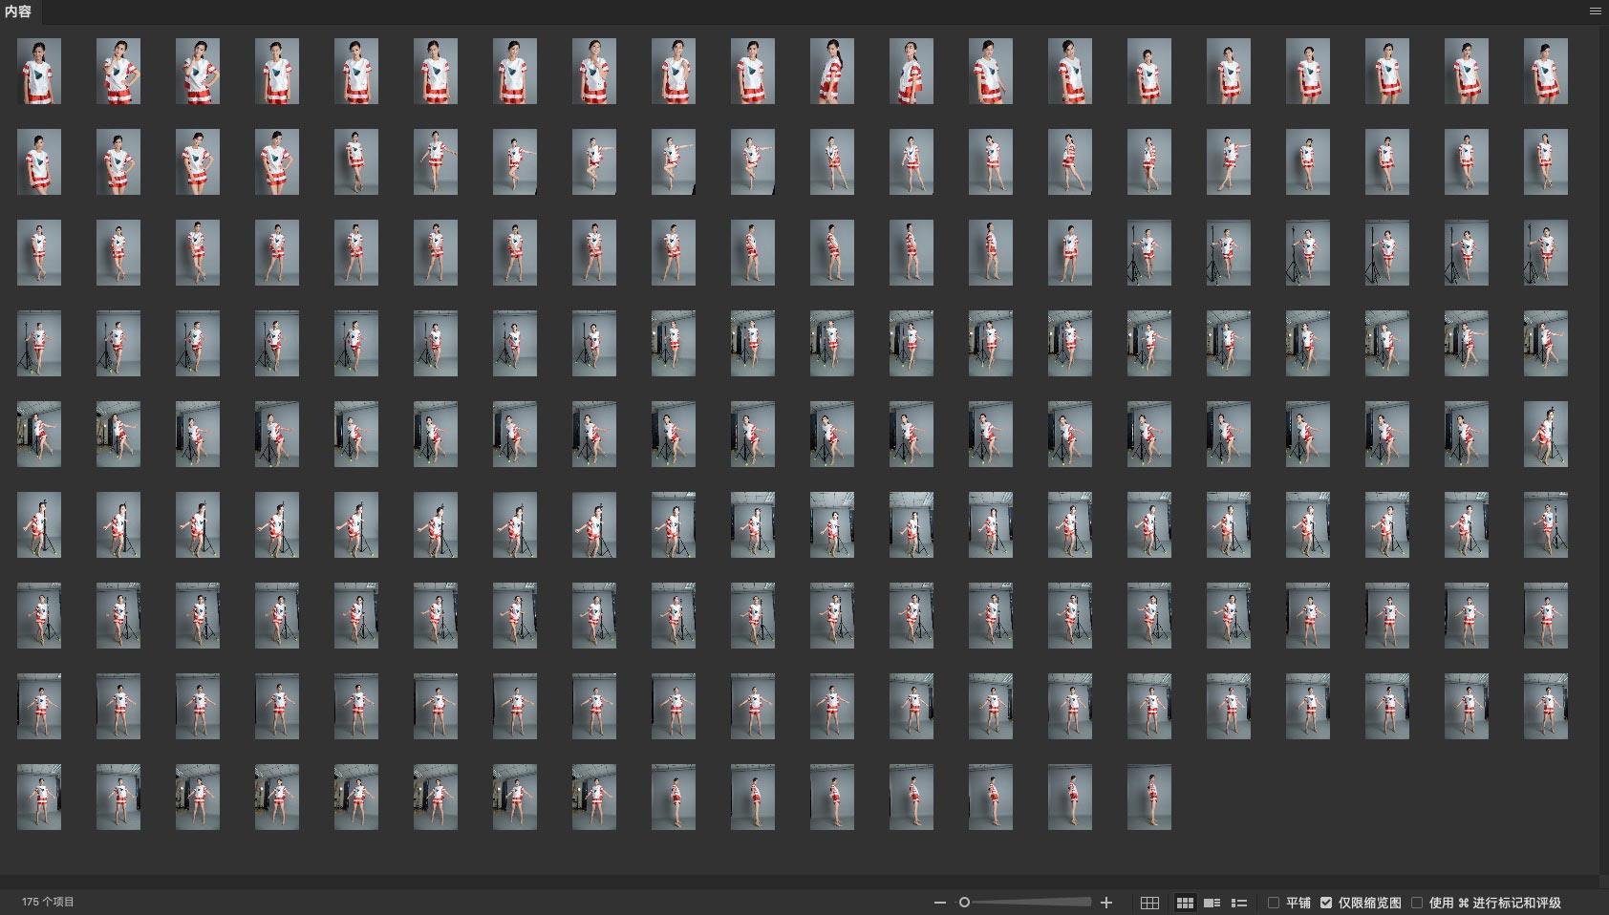
Task: Select the last thumbnail in the fifth row
Action: pyautogui.click(x=1545, y=435)
